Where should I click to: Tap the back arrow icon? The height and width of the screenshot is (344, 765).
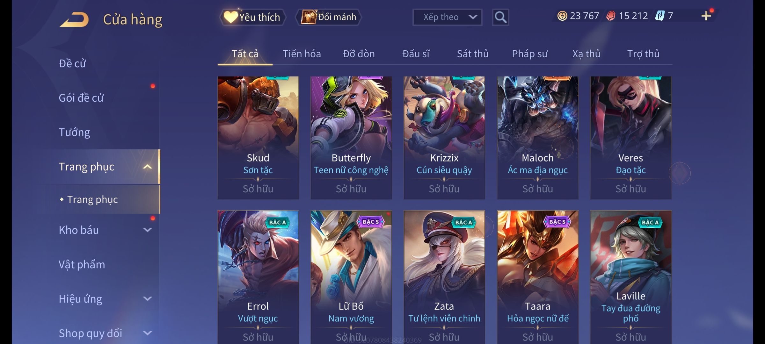coord(74,19)
